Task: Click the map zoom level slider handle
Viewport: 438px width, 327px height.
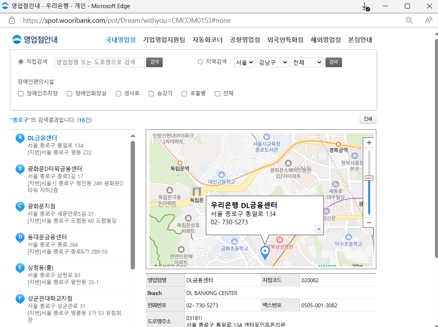Action: [x=369, y=178]
